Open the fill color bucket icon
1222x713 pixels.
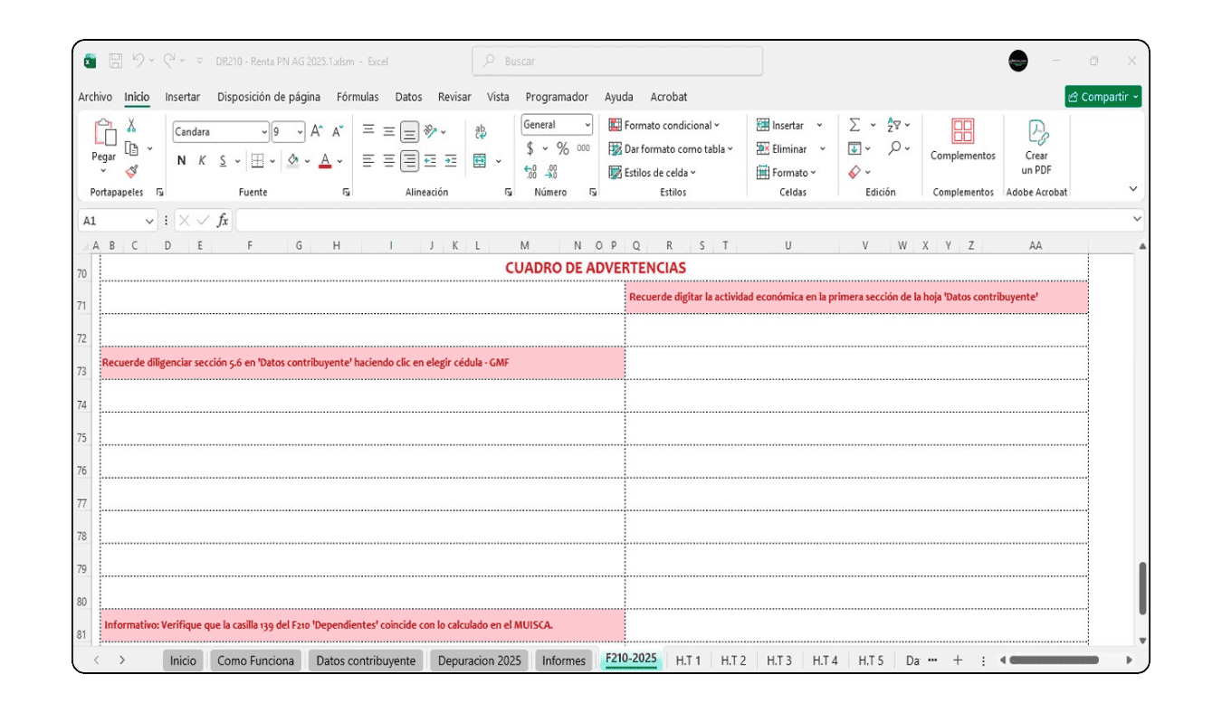pos(292,159)
